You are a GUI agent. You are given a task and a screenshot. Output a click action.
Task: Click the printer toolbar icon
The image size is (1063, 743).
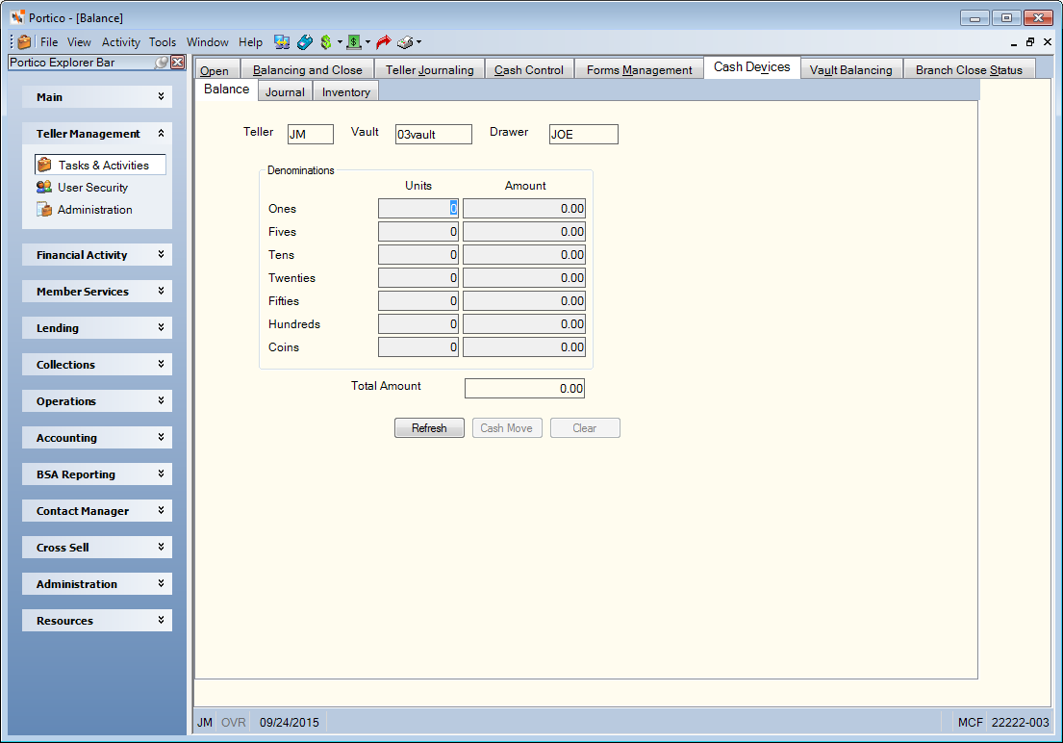pyautogui.click(x=405, y=42)
